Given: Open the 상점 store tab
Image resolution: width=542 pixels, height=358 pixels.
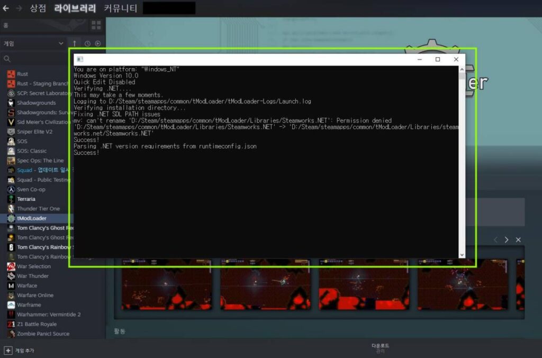Looking at the screenshot, I should point(38,8).
